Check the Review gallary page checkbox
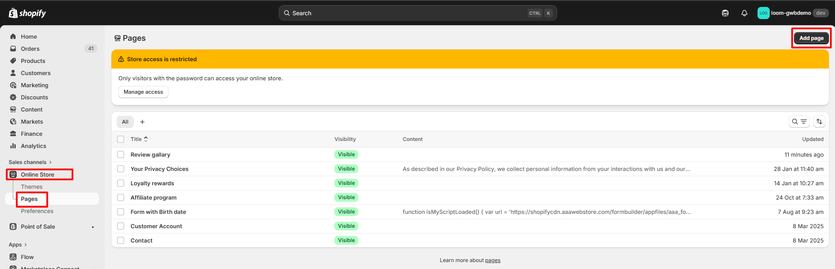The image size is (835, 269). click(121, 154)
